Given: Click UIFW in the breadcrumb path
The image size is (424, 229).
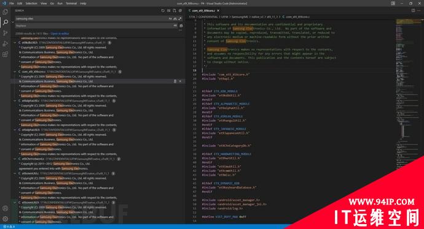Looking at the screenshot, I should click(x=225, y=17).
